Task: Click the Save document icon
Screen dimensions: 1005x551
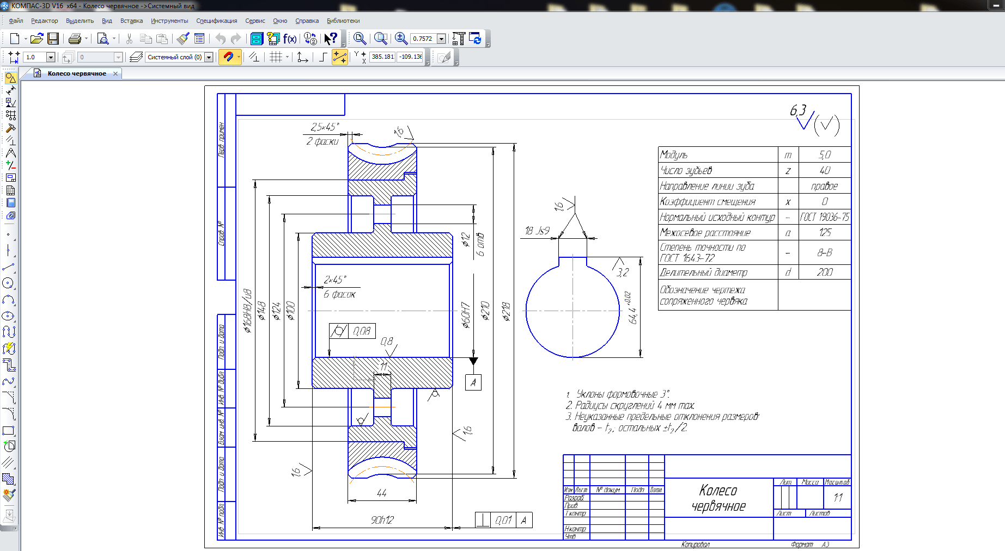Action: pyautogui.click(x=53, y=39)
